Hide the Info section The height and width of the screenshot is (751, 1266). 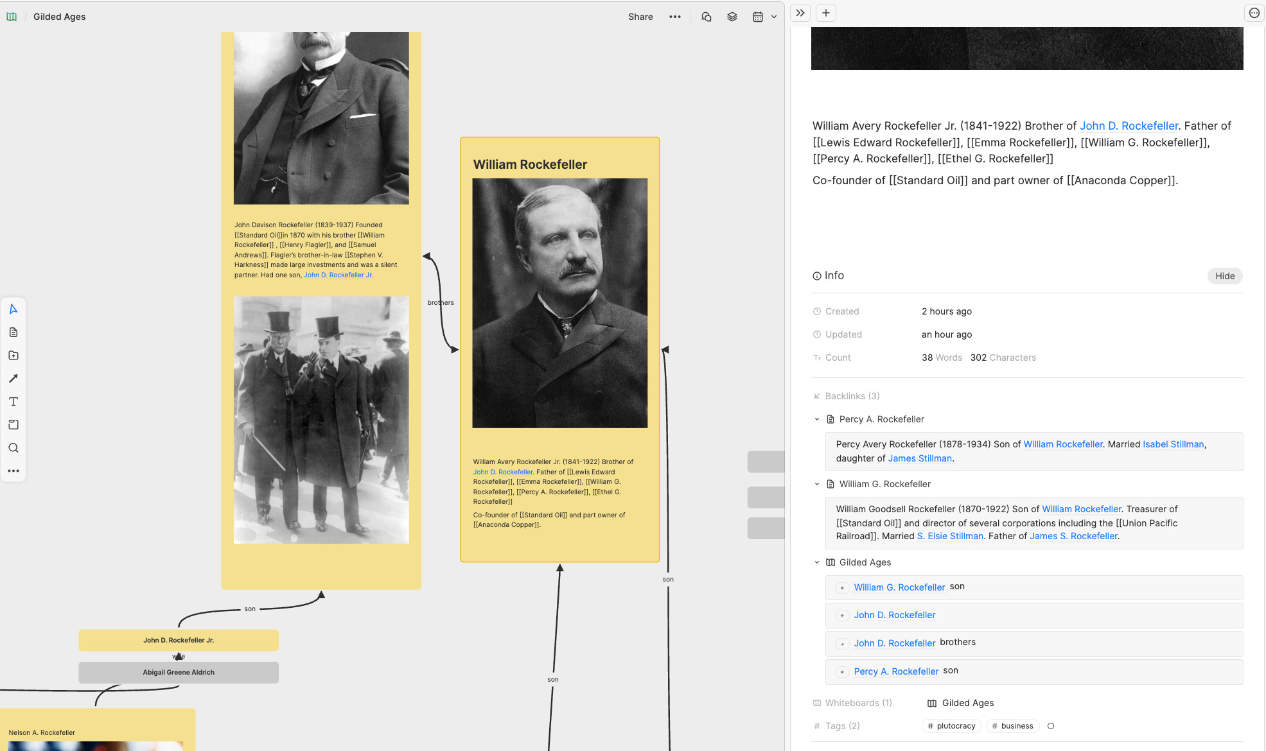point(1224,276)
